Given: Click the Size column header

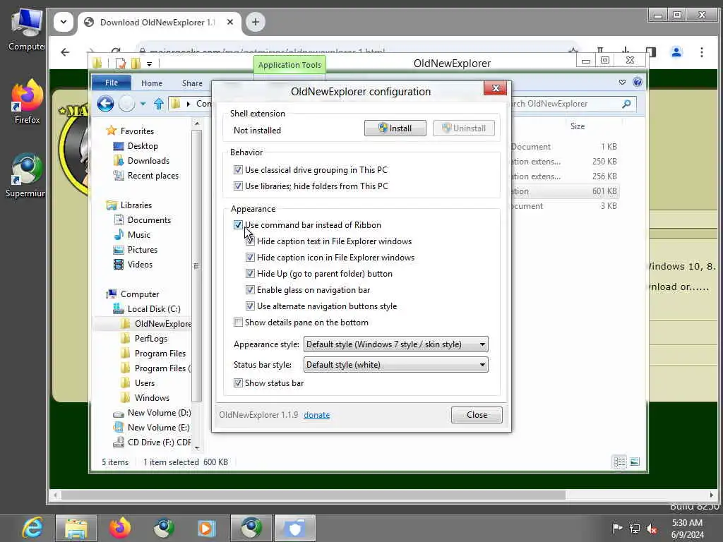Looking at the screenshot, I should tap(578, 126).
